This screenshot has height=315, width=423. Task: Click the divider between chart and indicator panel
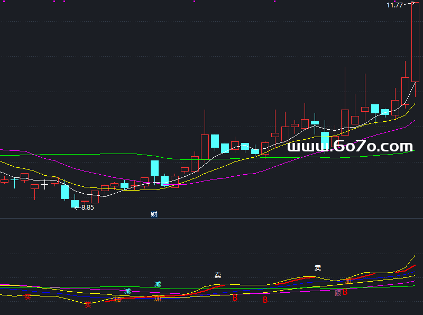pos(212,219)
